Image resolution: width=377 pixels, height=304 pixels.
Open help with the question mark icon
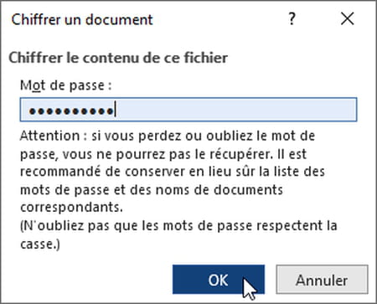292,19
